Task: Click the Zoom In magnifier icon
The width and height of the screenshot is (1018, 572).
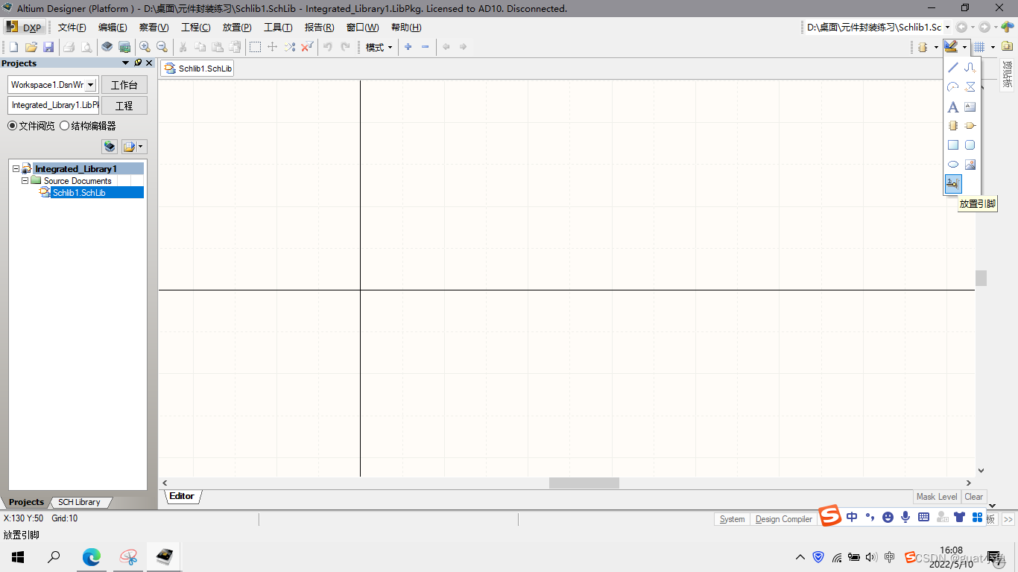Action: pyautogui.click(x=145, y=47)
